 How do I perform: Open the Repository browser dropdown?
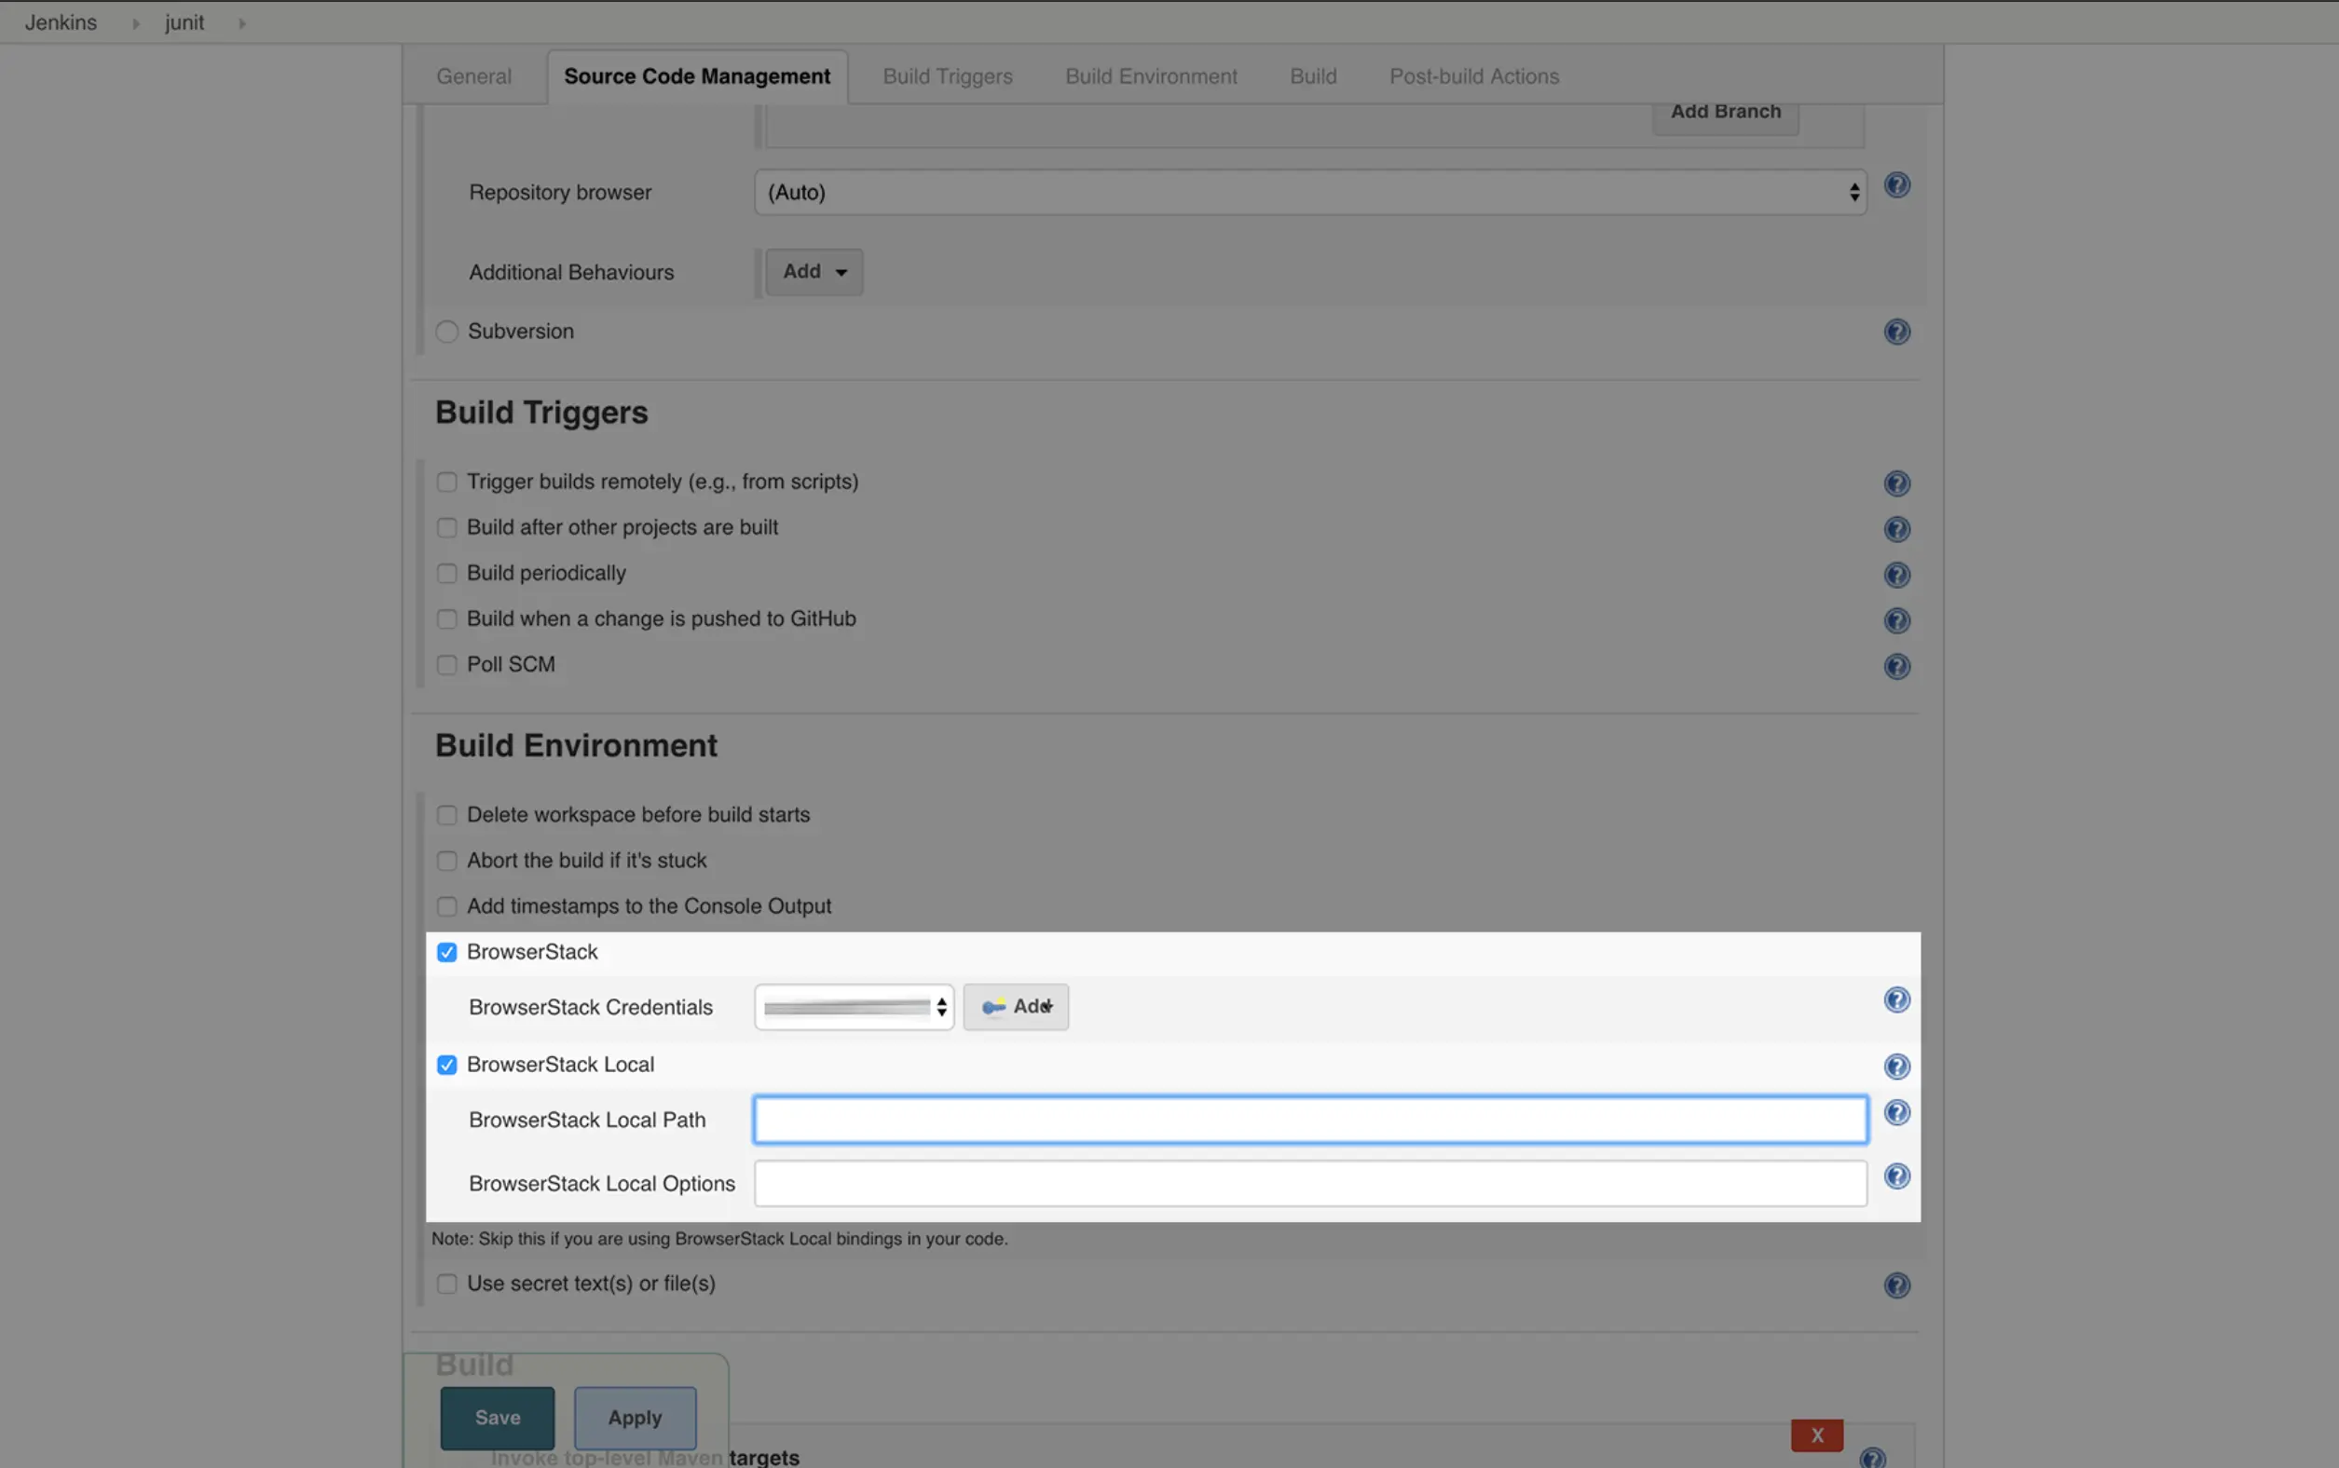click(1309, 192)
